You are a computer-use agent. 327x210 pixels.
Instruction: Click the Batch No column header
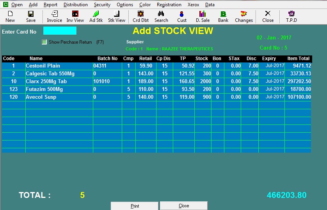(x=107, y=59)
